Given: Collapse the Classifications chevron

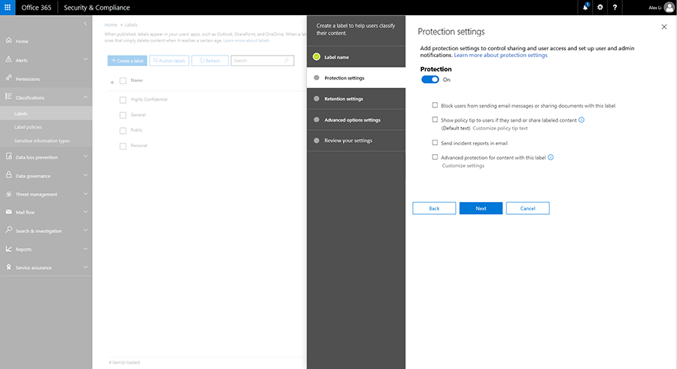Looking at the screenshot, I should point(86,97).
